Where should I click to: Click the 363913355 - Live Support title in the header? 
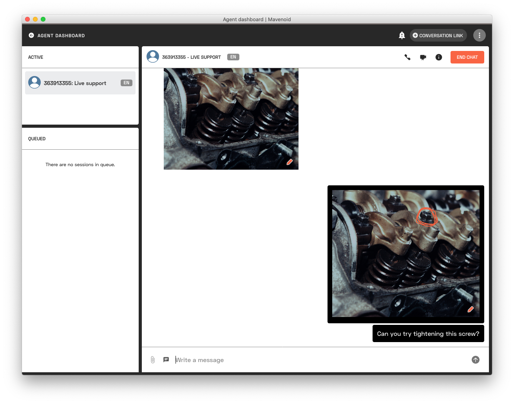pos(192,57)
